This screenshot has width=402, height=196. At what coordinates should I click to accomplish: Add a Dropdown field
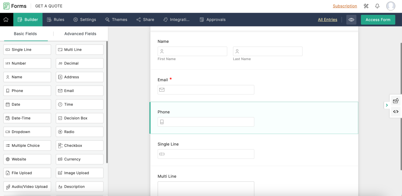pos(27,132)
